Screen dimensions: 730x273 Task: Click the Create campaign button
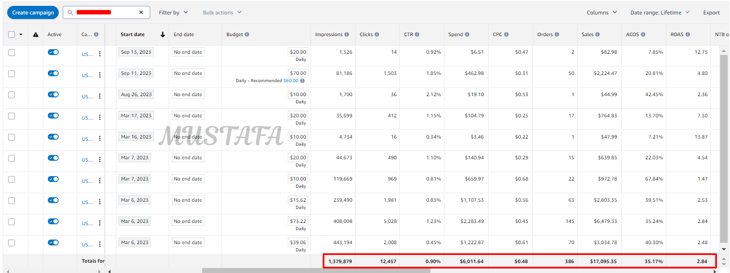[x=33, y=13]
